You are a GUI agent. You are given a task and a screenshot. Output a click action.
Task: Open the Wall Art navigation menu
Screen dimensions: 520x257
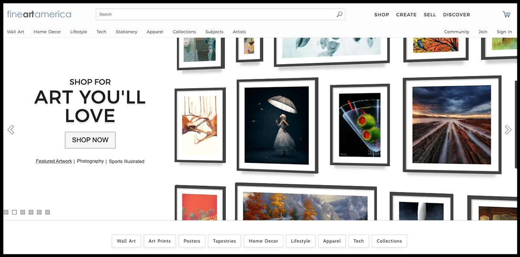16,32
